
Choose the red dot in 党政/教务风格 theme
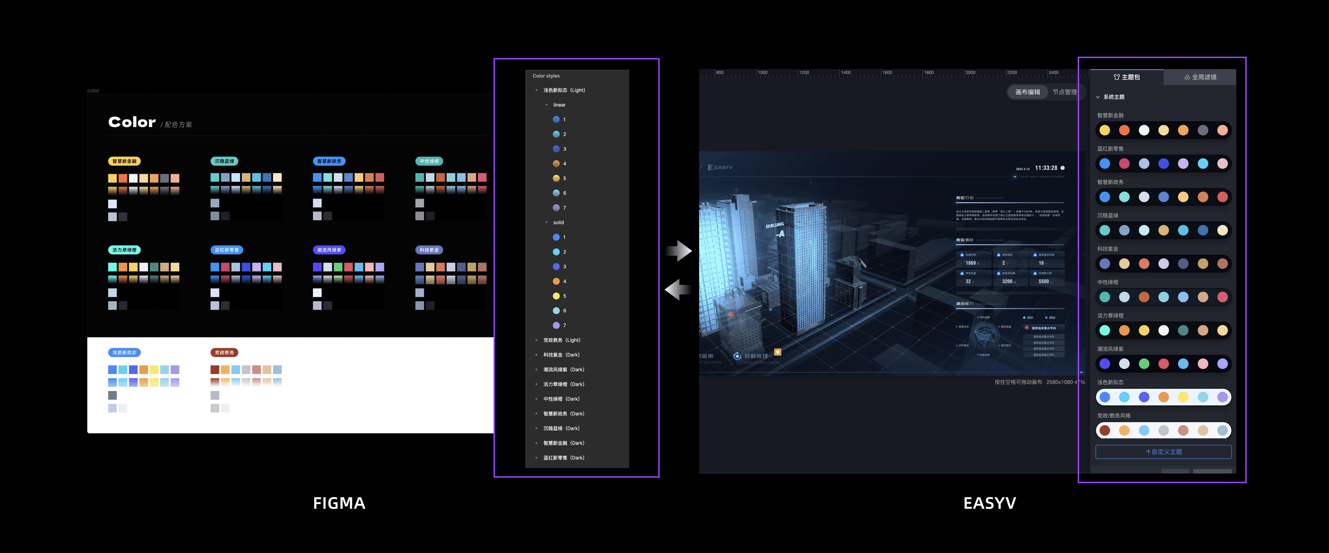tap(1105, 430)
